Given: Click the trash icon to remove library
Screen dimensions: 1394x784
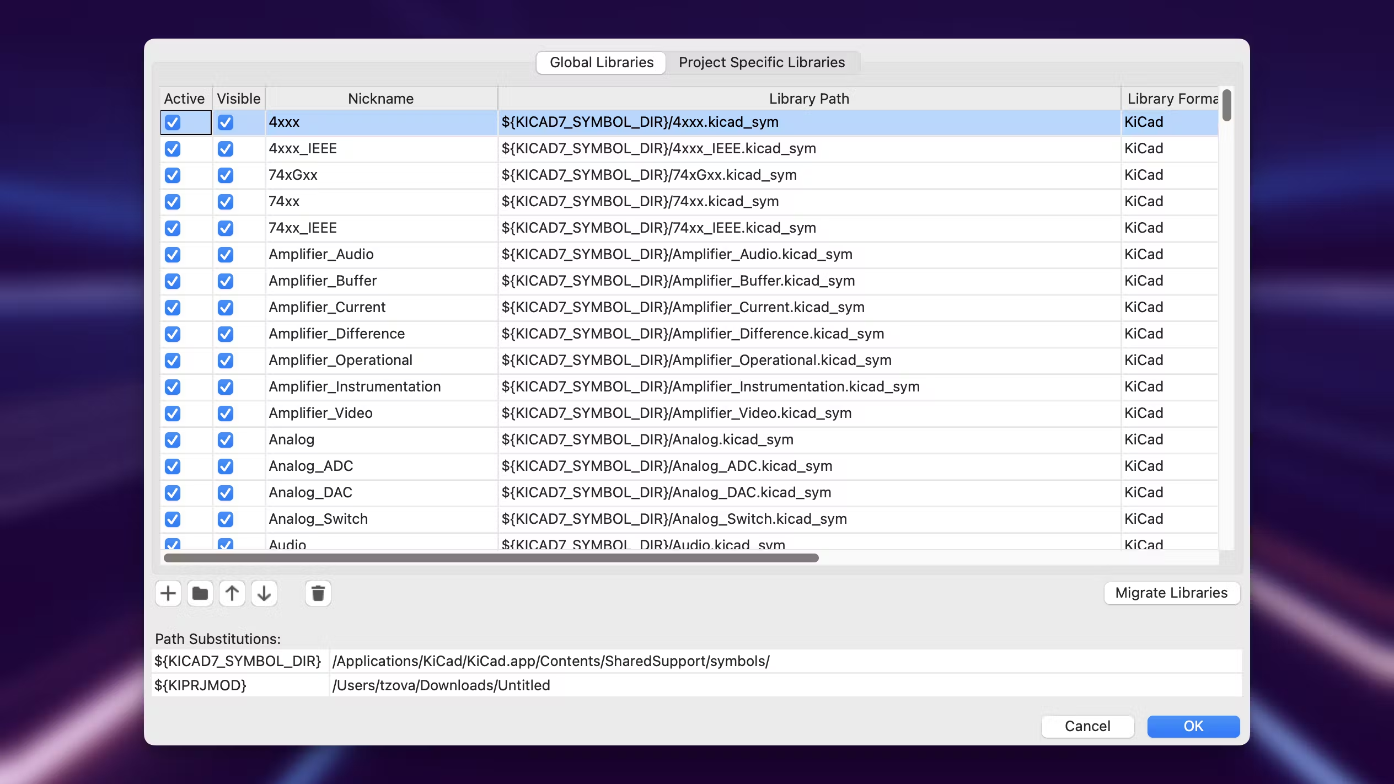Looking at the screenshot, I should pos(318,593).
